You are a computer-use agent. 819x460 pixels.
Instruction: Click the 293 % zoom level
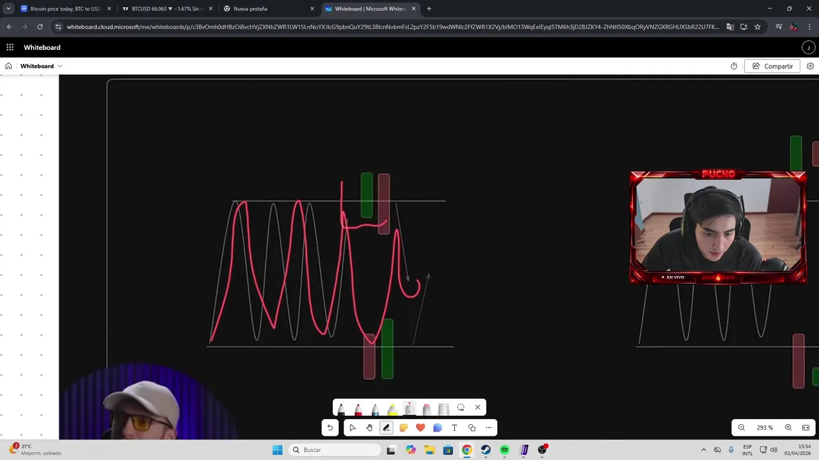pos(765,427)
